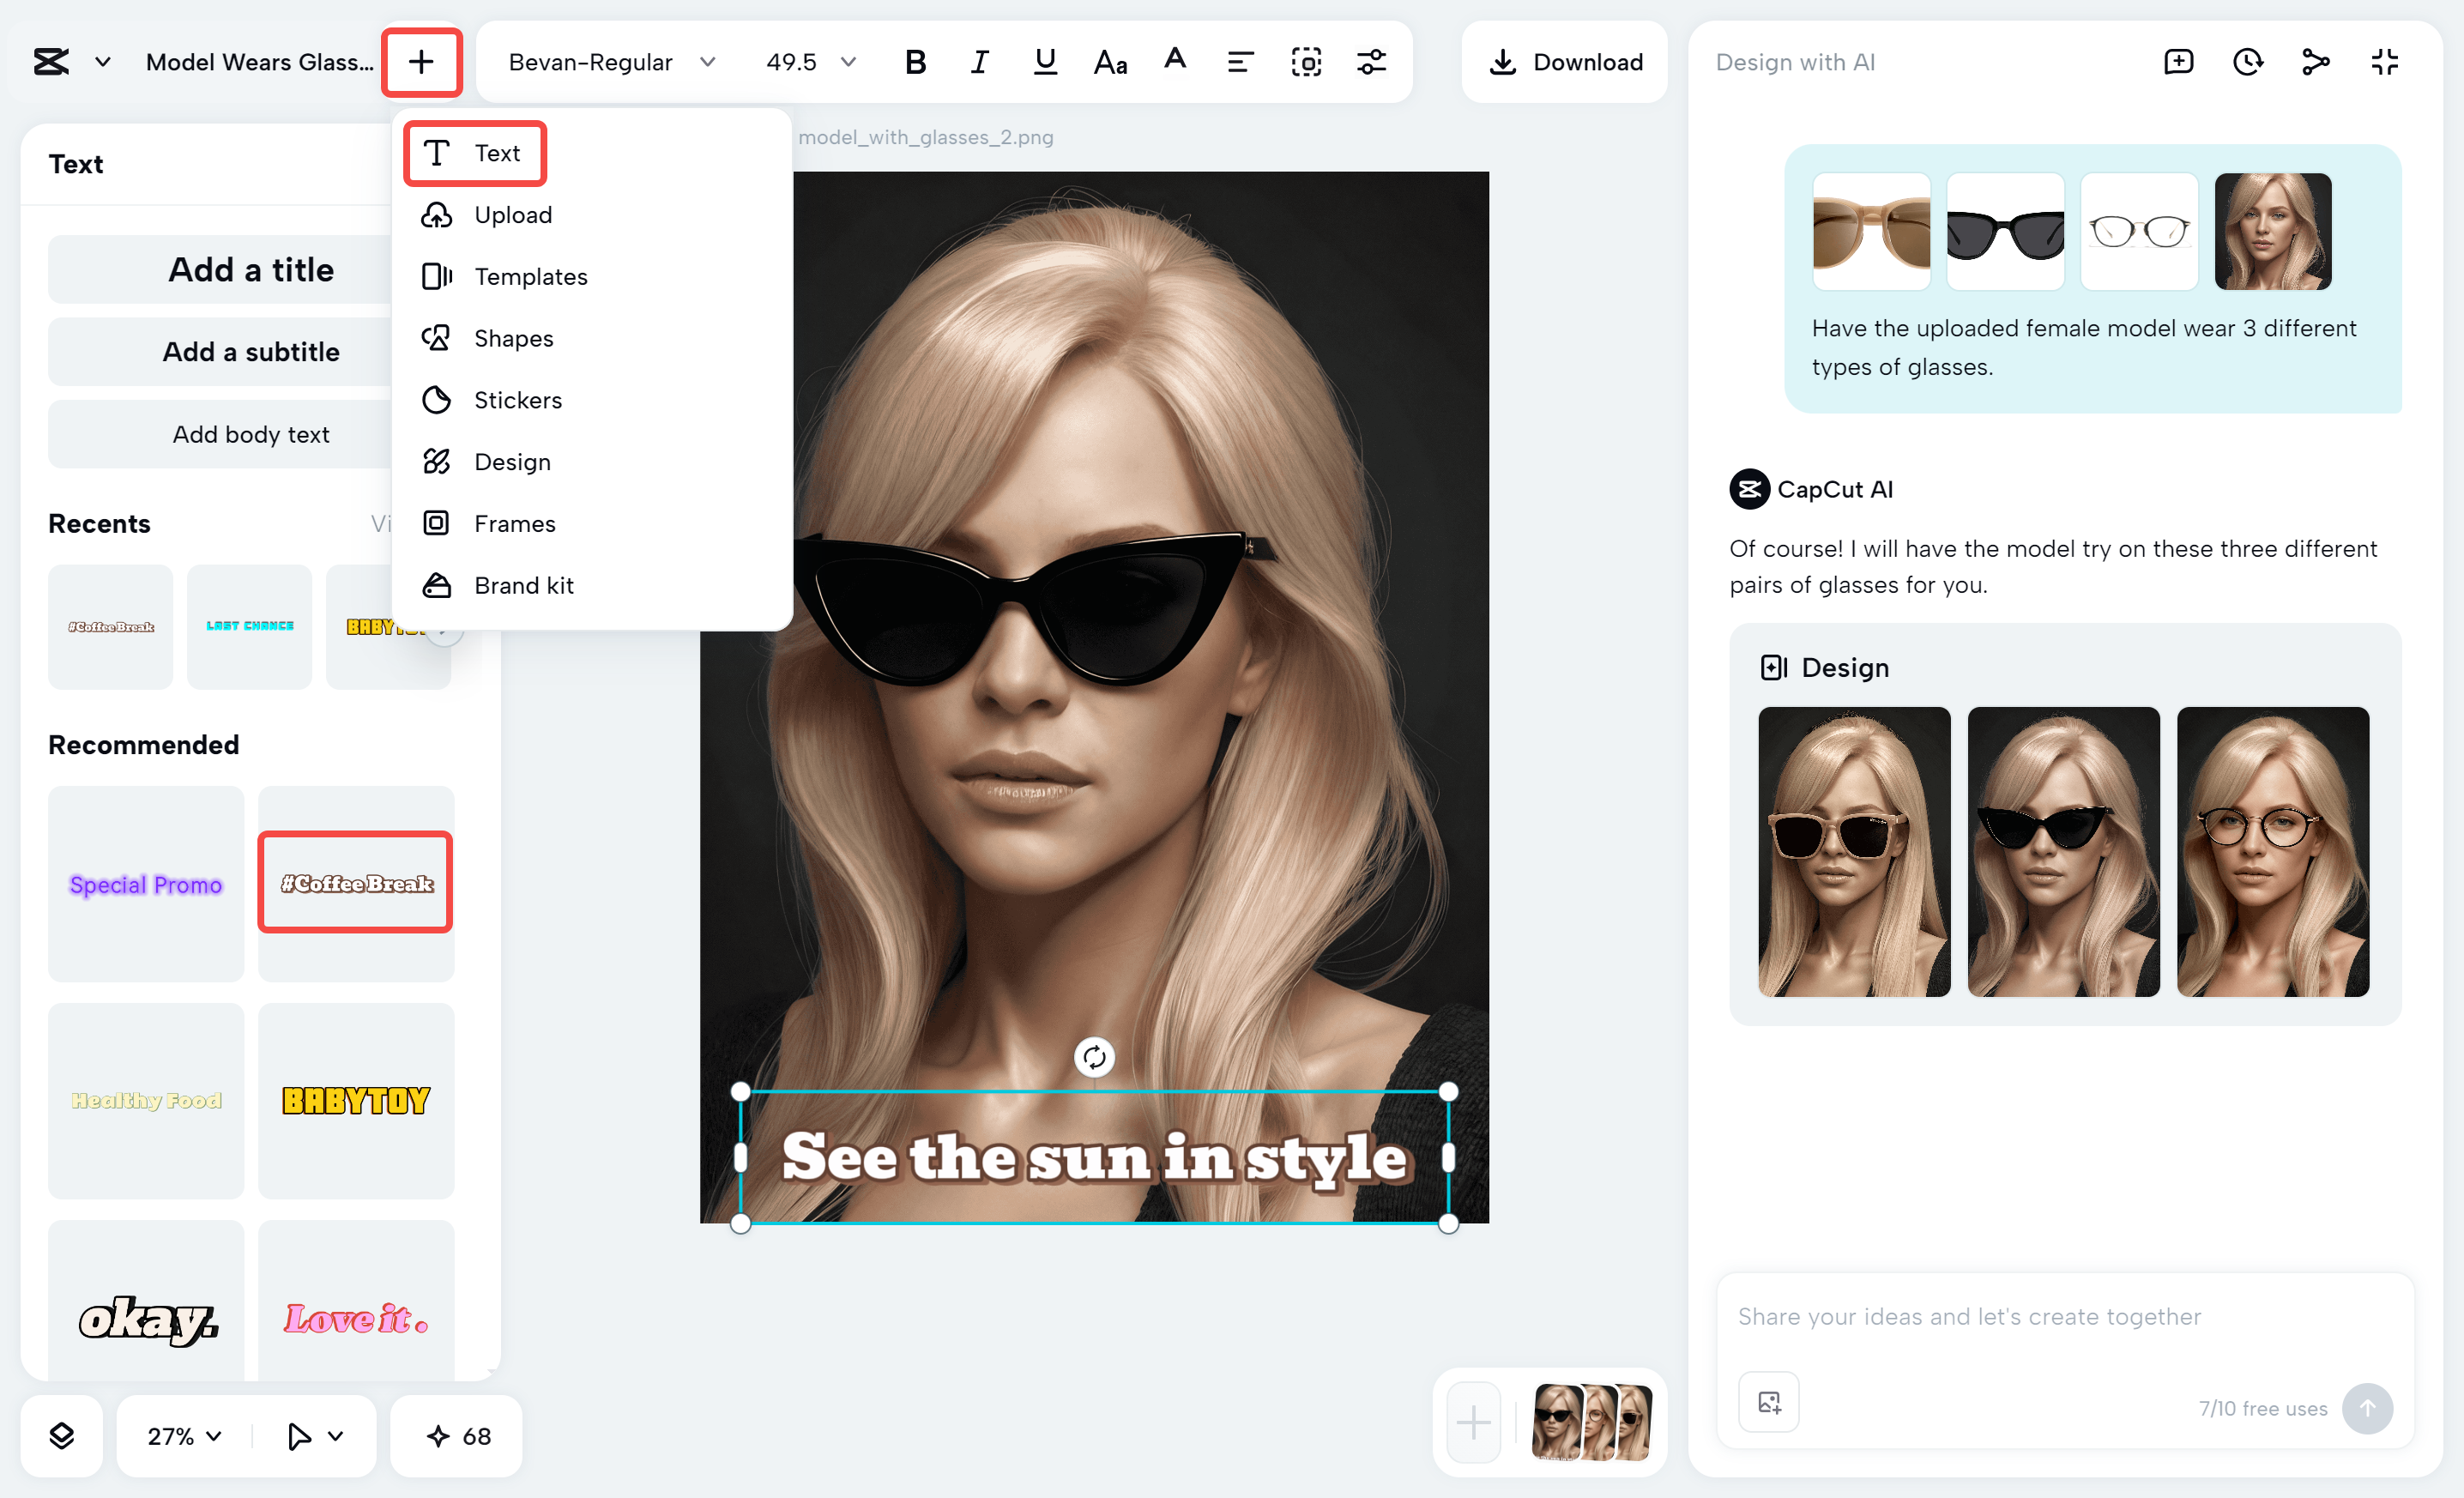Image resolution: width=2464 pixels, height=1498 pixels.
Task: Select Upload from the add menu
Action: tap(512, 214)
